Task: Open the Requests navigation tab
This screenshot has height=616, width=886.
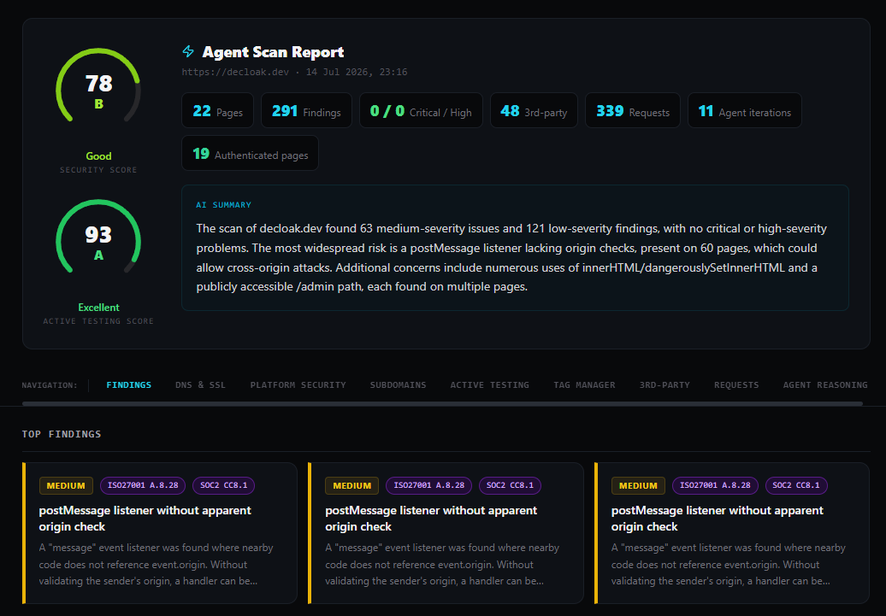Action: [x=736, y=385]
